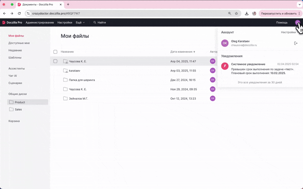Viewport: 303px width, 189px height.
Task: Open the Chrome profile avatar
Action: click(x=254, y=13)
